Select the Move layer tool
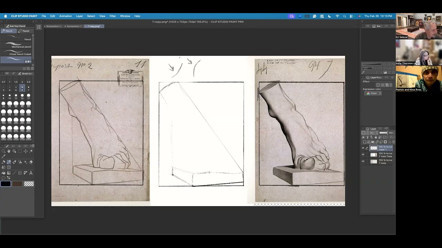The width and height of the screenshot is (442, 248). 26,151
